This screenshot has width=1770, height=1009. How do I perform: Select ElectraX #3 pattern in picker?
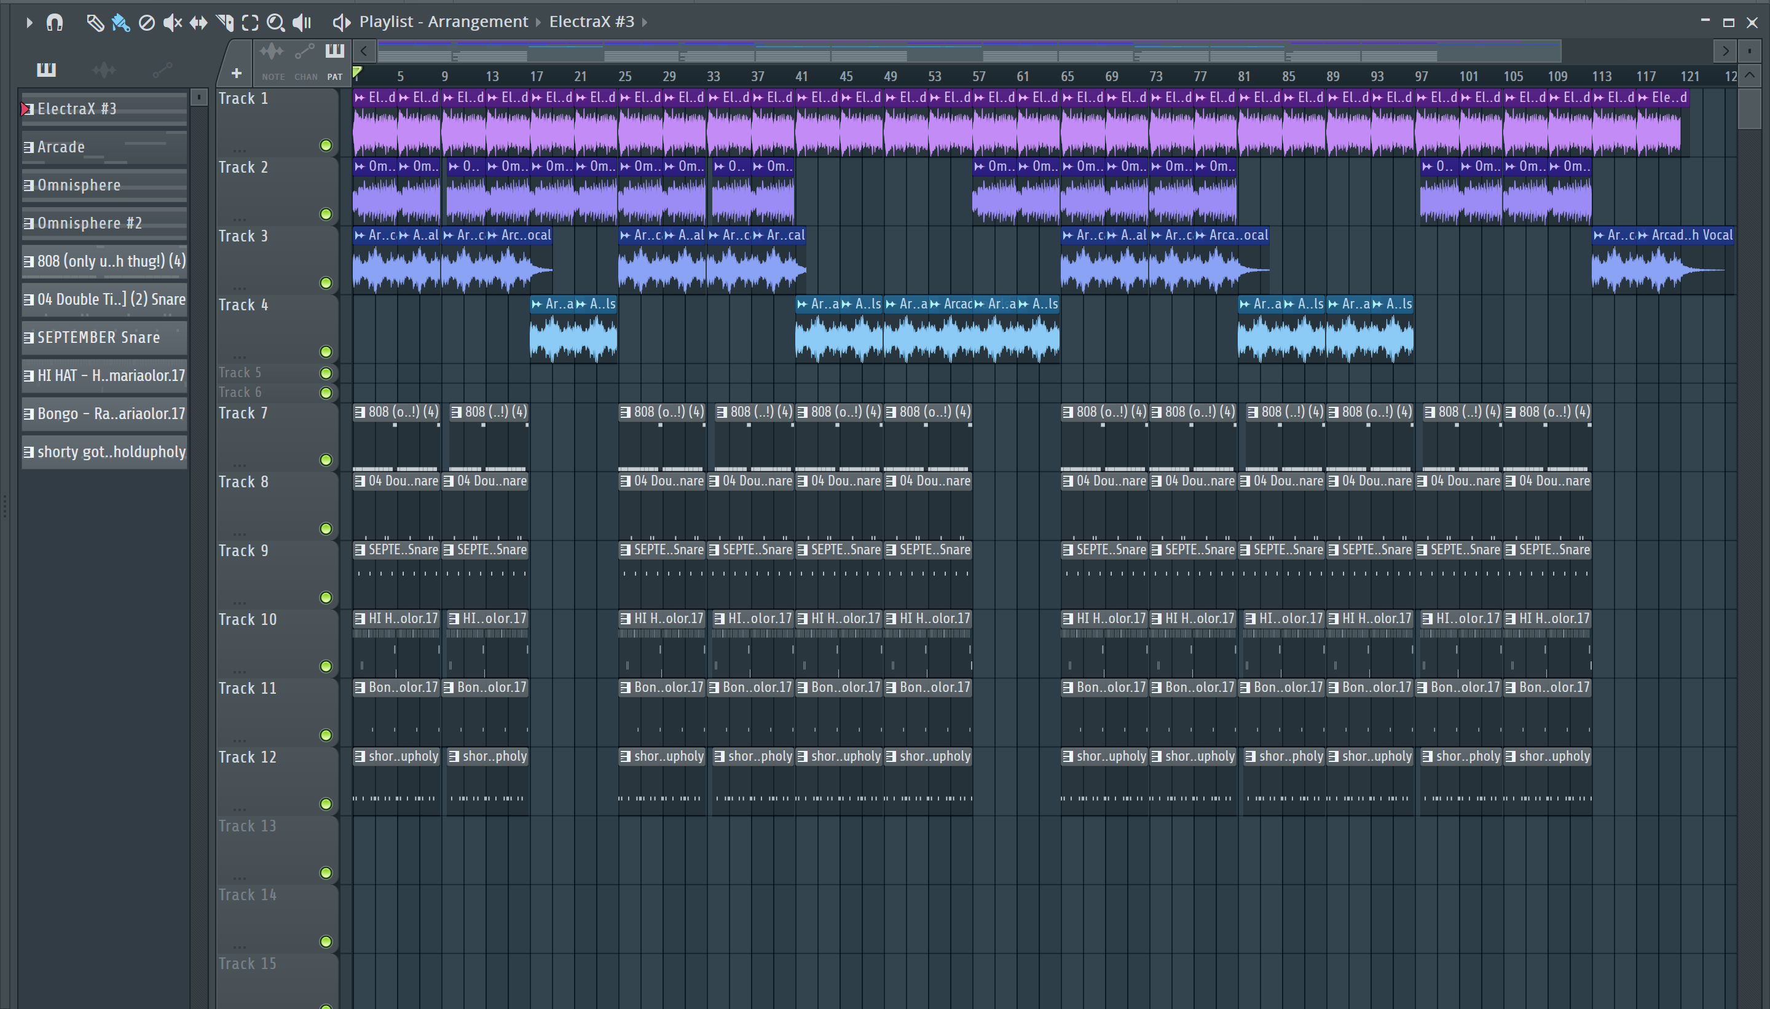[x=104, y=109]
